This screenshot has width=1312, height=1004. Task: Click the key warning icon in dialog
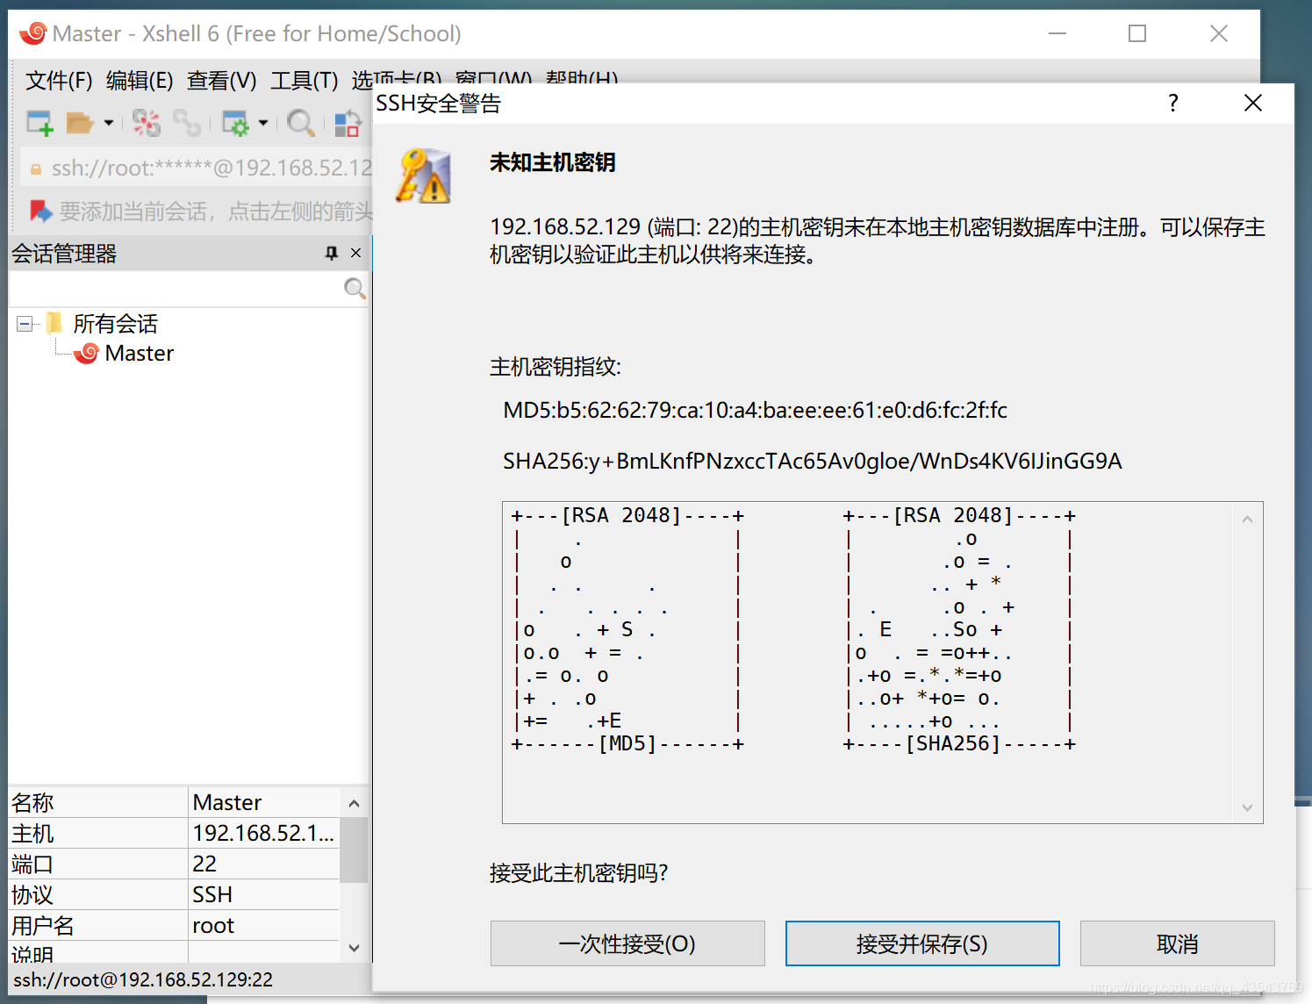(x=423, y=176)
